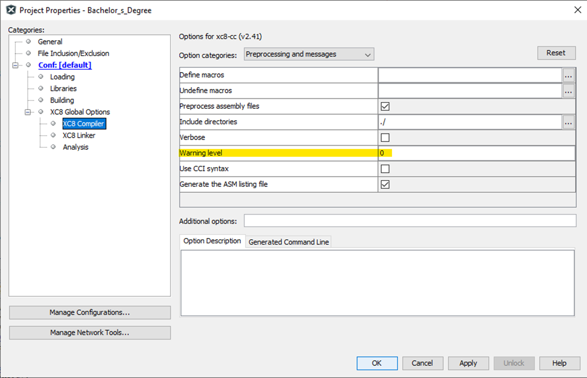Click the Warning level row label

201,153
